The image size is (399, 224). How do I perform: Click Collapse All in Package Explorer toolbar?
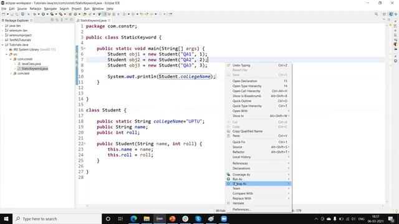[x=52, y=20]
